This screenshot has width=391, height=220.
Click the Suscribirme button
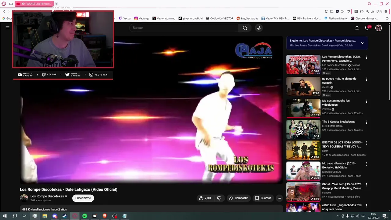[83, 198]
